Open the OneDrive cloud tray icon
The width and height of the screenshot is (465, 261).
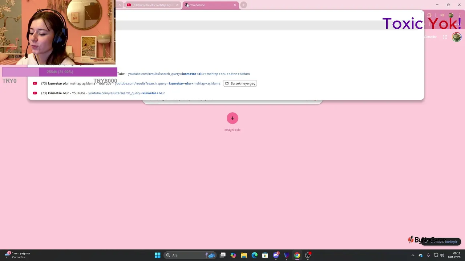tap(421, 255)
